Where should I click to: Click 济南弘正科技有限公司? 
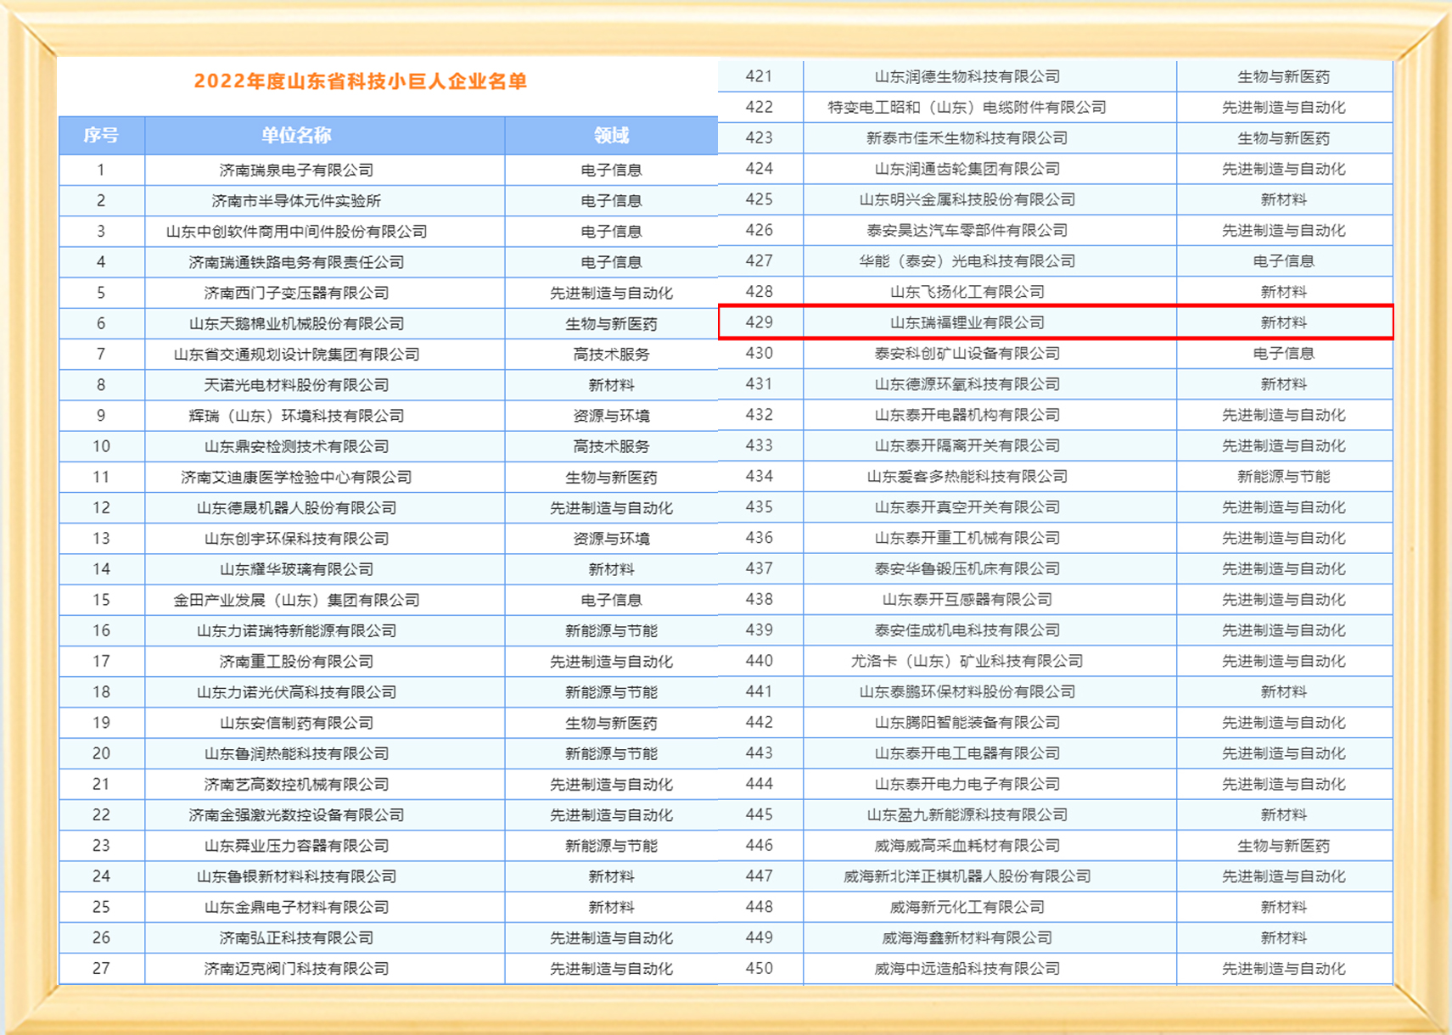296,937
